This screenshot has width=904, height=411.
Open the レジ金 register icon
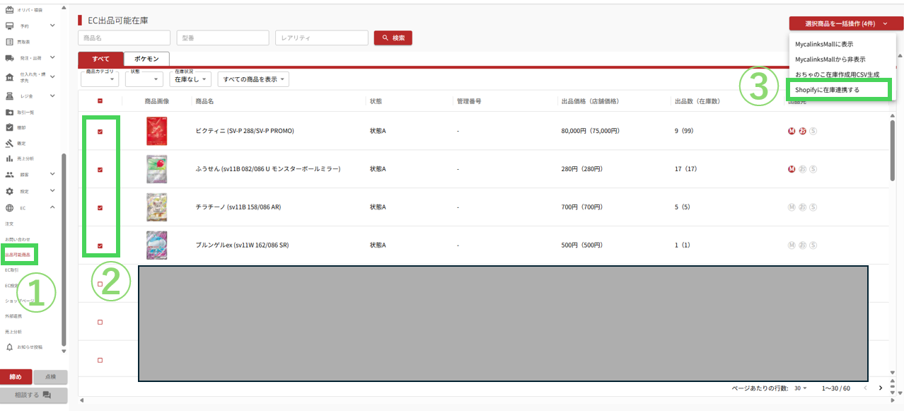(10, 95)
